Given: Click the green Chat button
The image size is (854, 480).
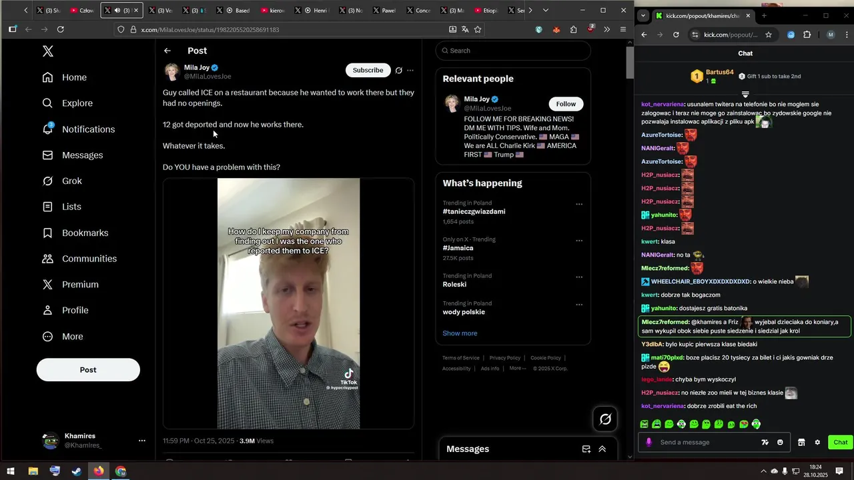Looking at the screenshot, I should click(x=840, y=442).
